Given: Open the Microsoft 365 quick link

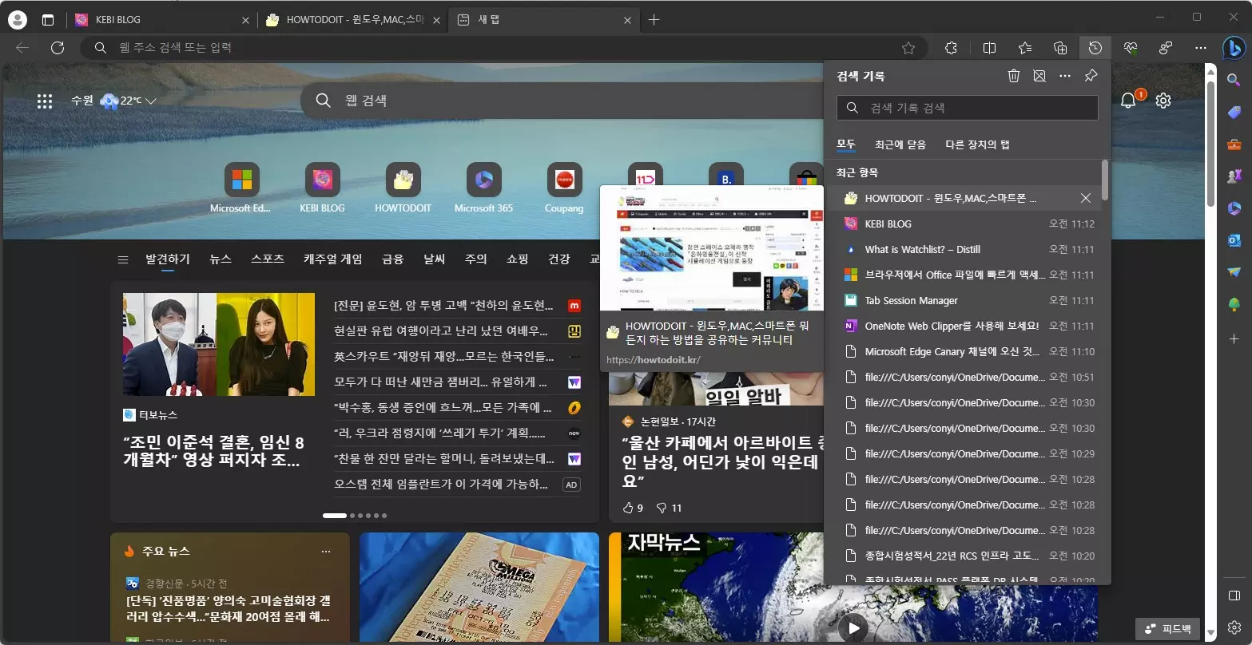Looking at the screenshot, I should (483, 188).
